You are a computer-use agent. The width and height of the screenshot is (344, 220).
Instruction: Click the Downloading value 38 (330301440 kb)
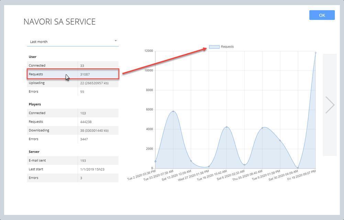pos(95,130)
